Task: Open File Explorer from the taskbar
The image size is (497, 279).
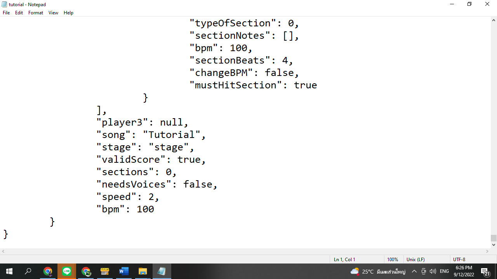Action: point(142,271)
